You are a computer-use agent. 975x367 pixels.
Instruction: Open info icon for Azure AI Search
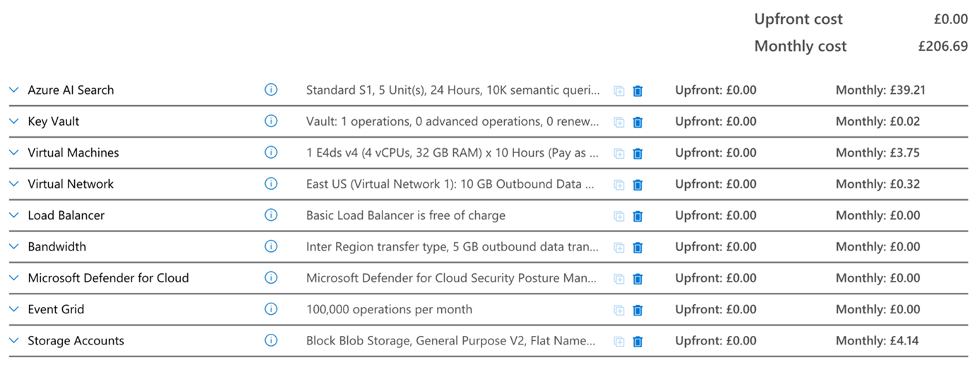point(271,90)
